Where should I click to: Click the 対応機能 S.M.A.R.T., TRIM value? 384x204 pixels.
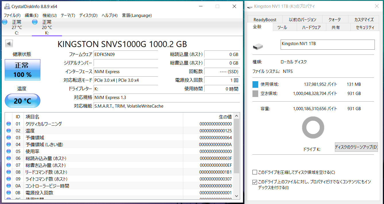167,106
